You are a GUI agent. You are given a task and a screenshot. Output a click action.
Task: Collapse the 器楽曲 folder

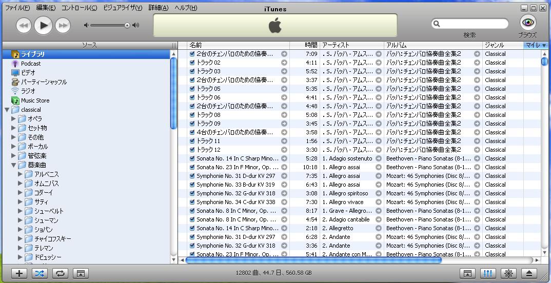pos(14,165)
